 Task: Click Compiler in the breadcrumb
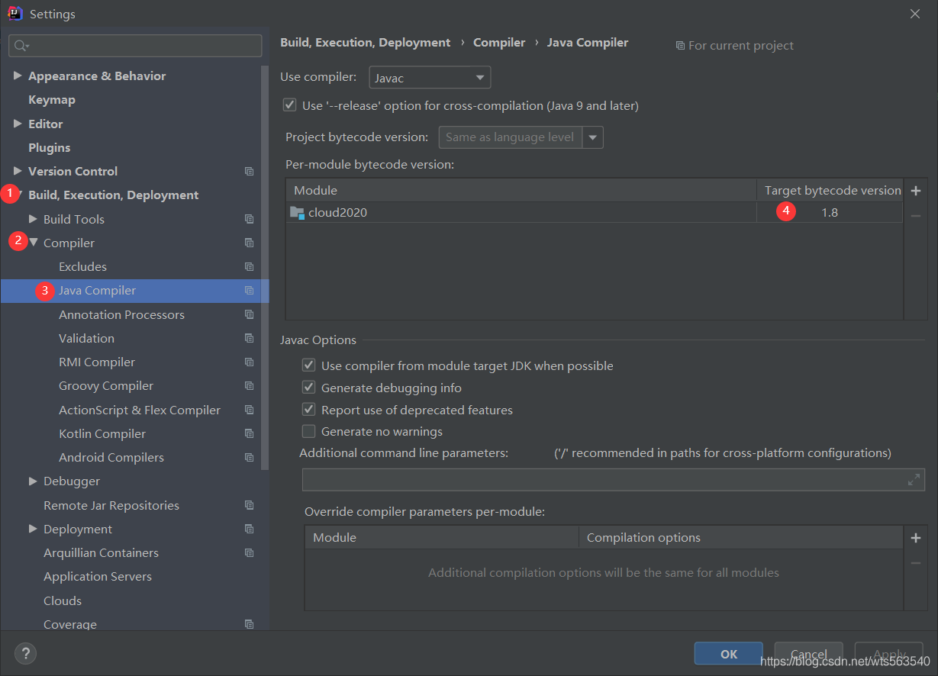(499, 43)
